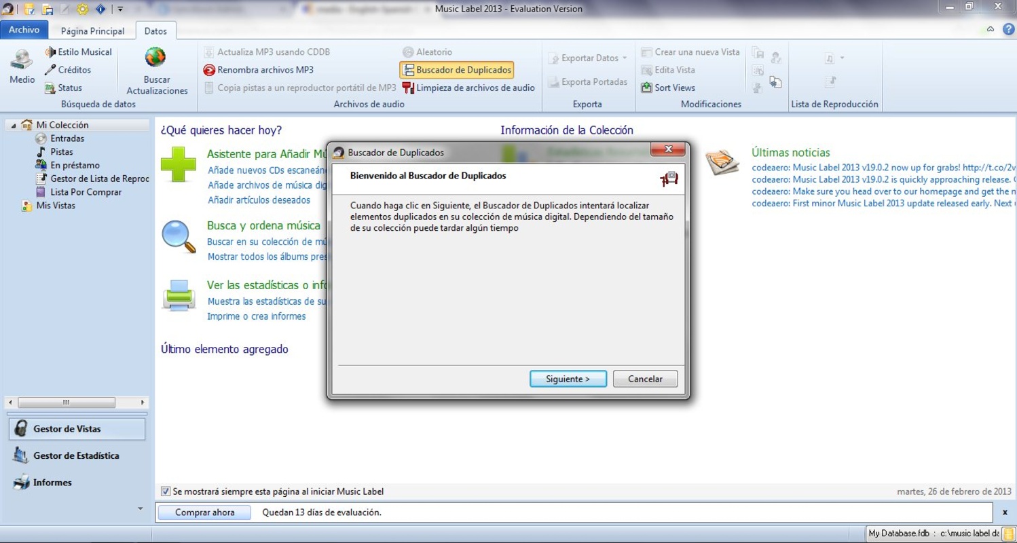The height and width of the screenshot is (543, 1017).
Task: Click the Comprar ahora button
Action: tap(204, 512)
